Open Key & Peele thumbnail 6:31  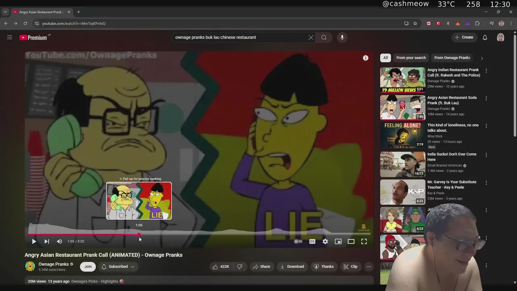click(x=403, y=192)
